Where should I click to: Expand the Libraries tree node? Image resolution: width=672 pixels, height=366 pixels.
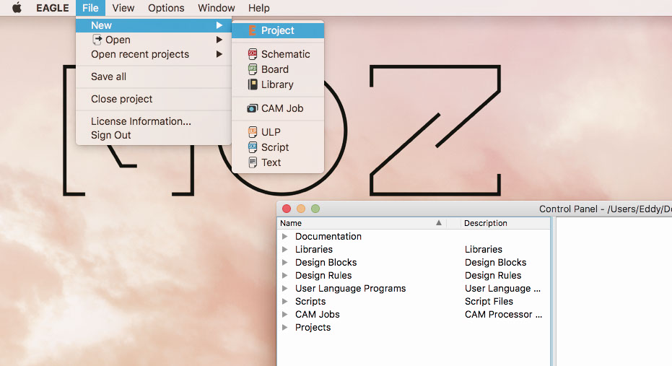284,249
